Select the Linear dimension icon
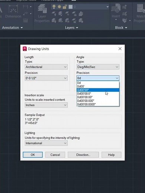The height and width of the screenshot is (193, 145). pyautogui.click(x=25, y=7)
